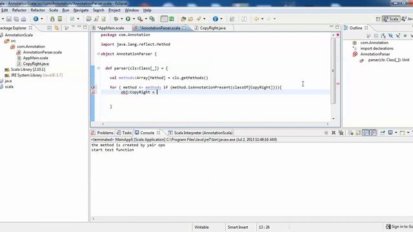This screenshot has width=413, height=232.
Task: Click the Last Edit Location back arrow
Action: pyautogui.click(x=256, y=19)
